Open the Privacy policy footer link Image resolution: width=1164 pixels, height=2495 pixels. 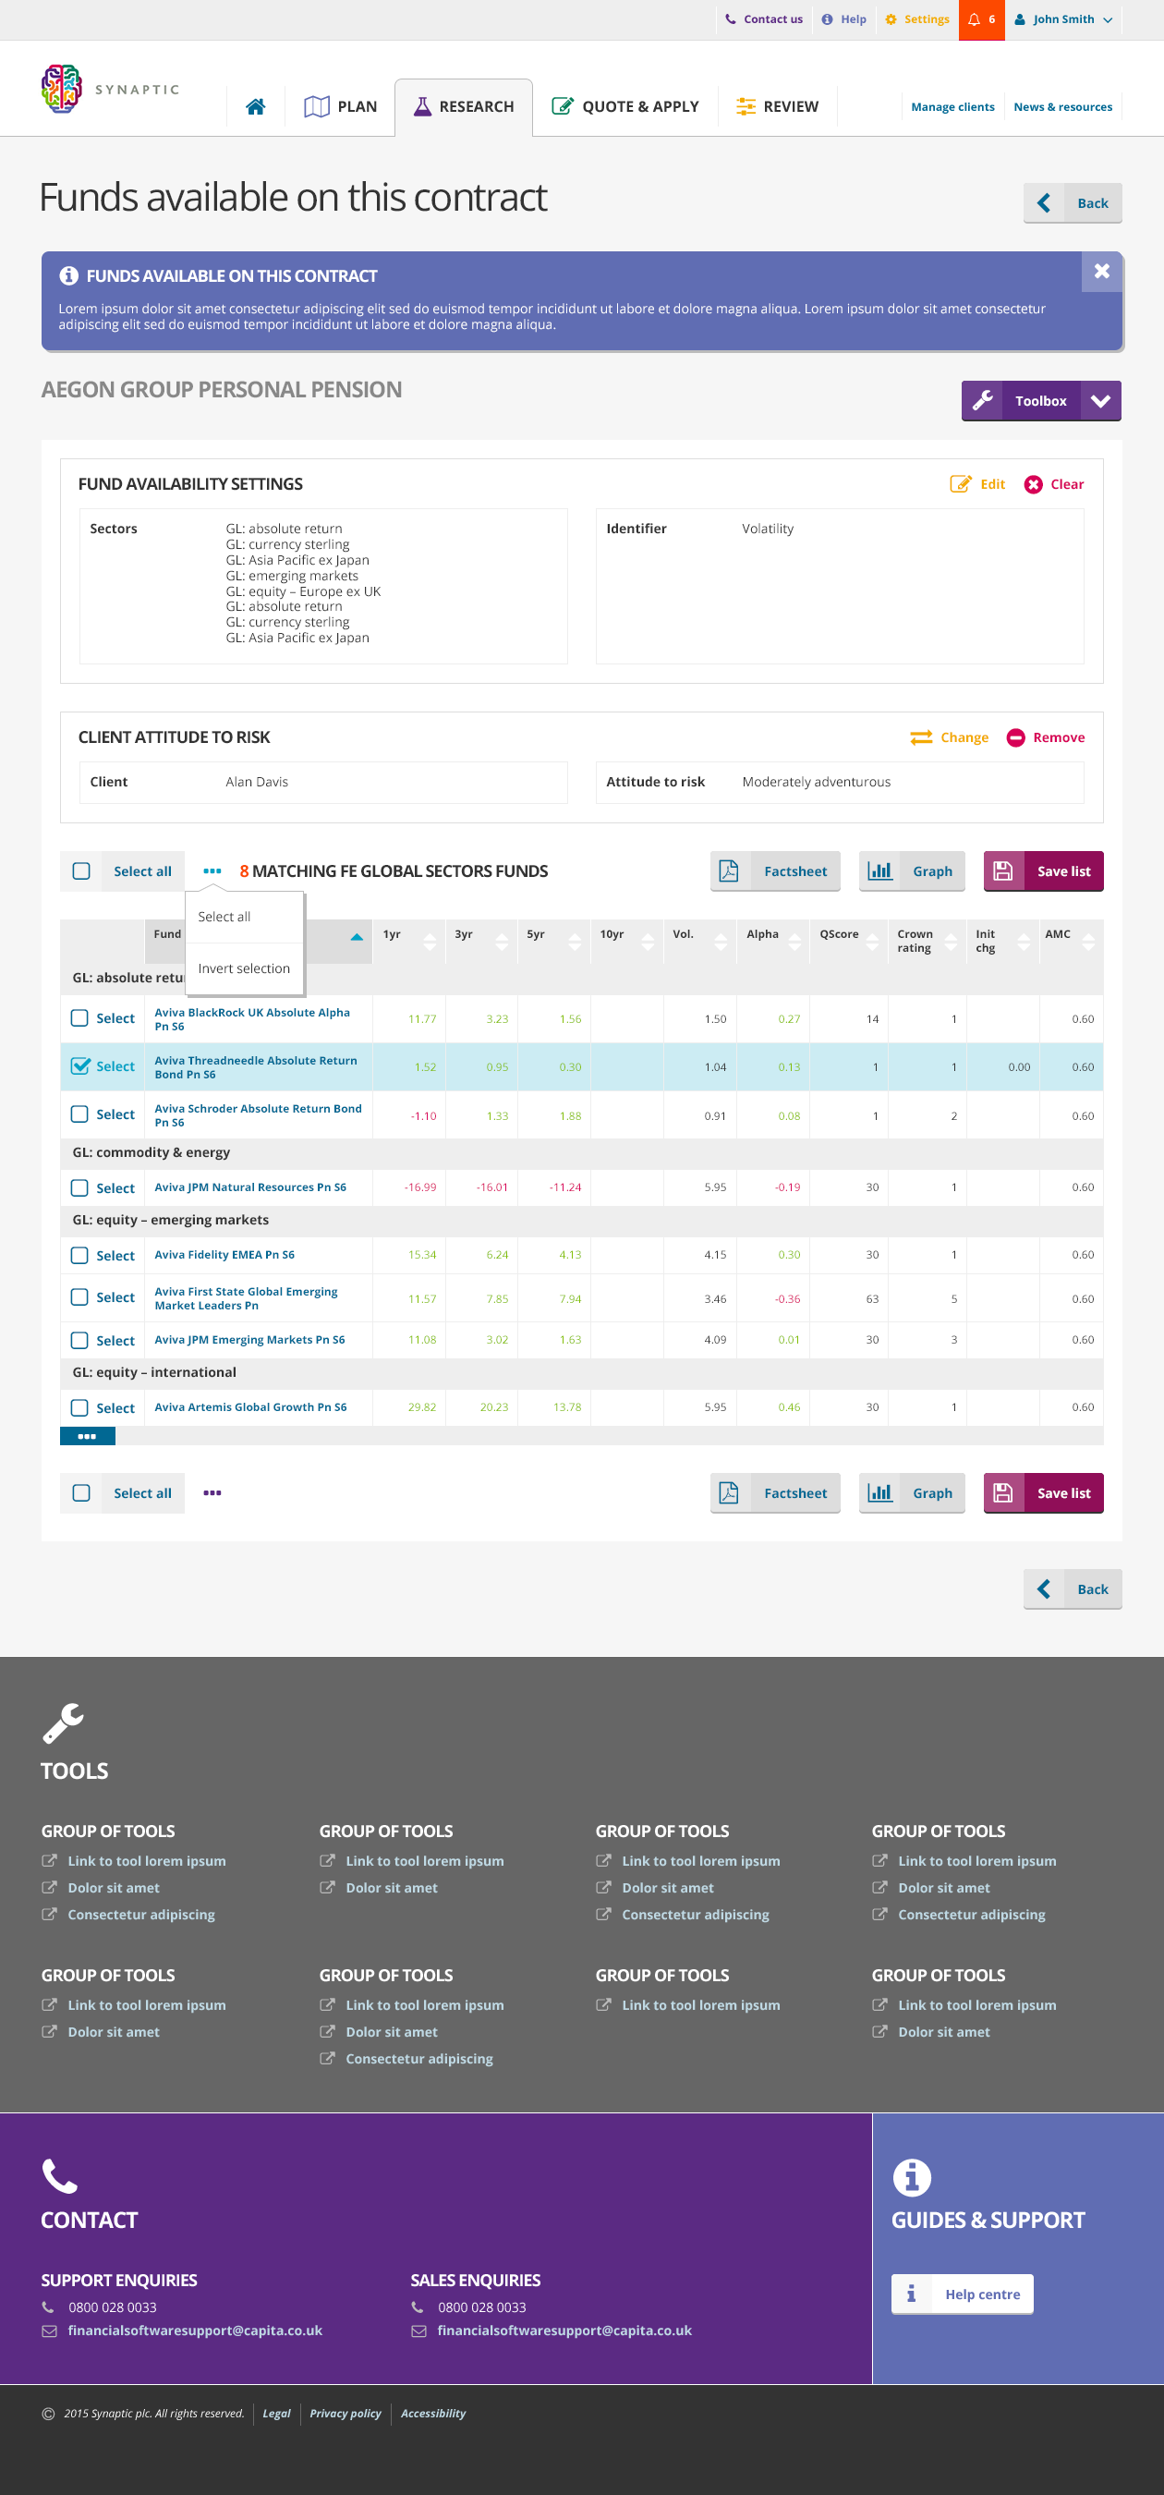point(346,2414)
